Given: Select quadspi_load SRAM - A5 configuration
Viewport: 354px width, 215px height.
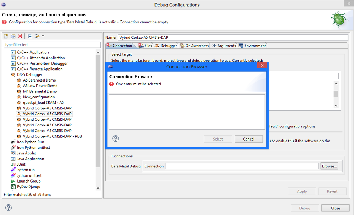Looking at the screenshot, I should point(43,103).
